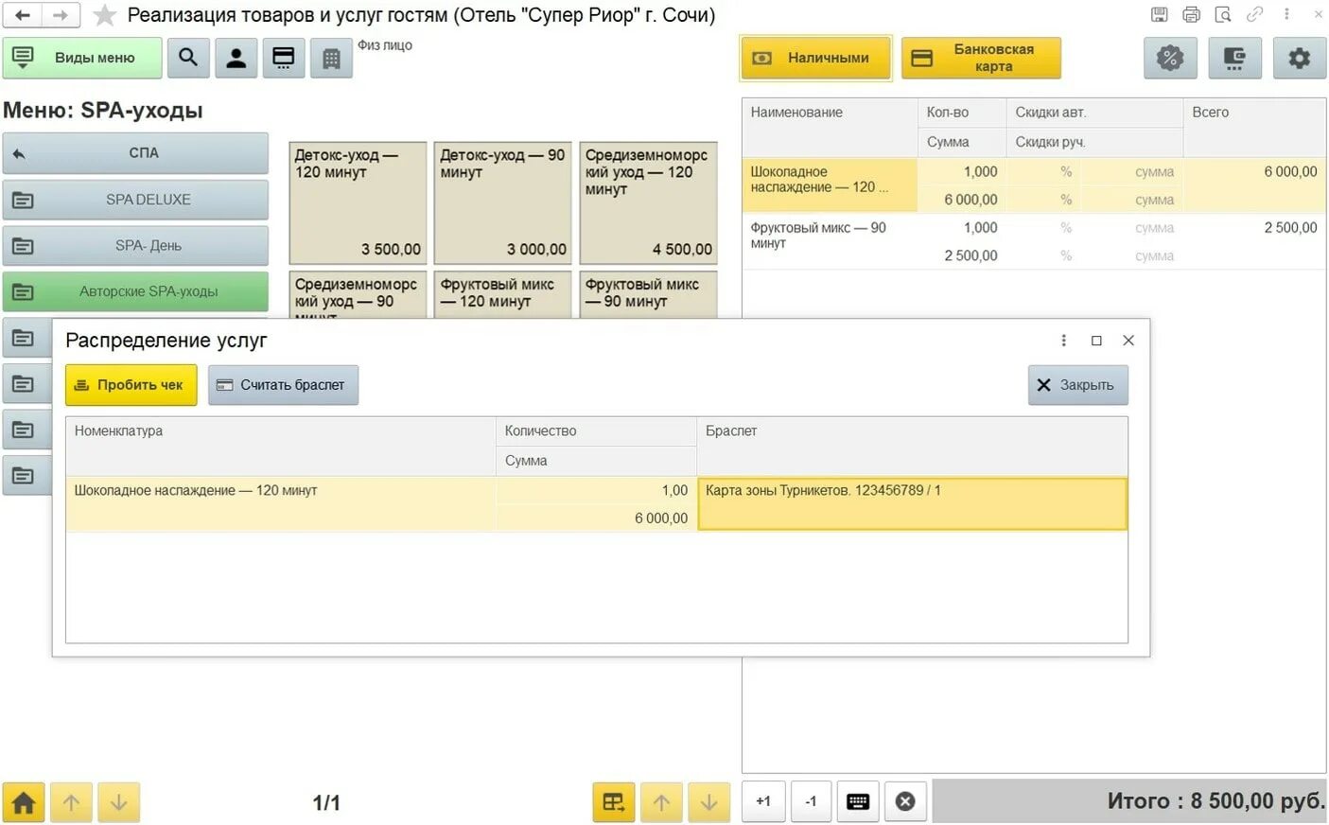Click Пробить чек in the dialog

[x=131, y=385]
